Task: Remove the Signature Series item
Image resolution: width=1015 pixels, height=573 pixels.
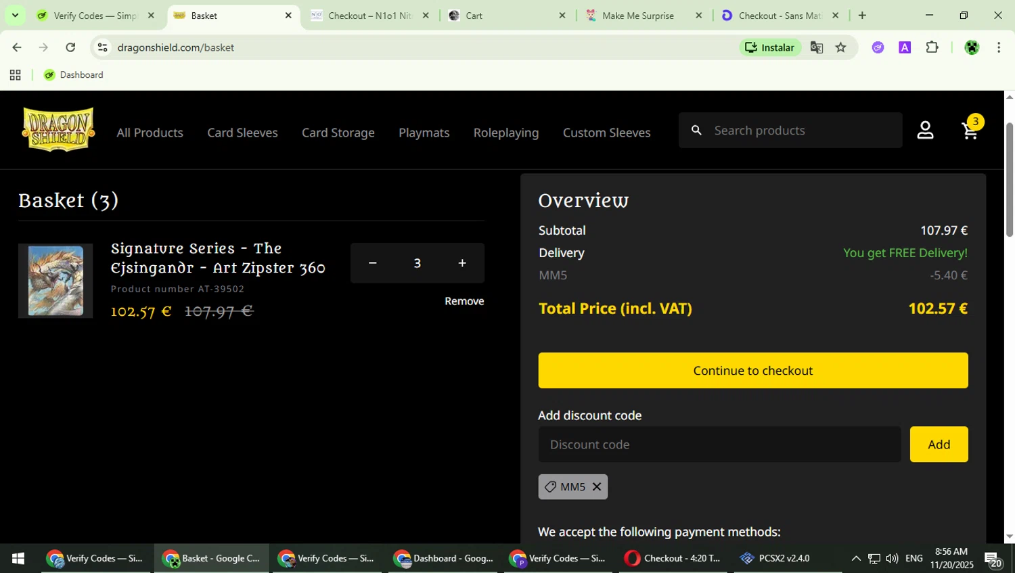Action: pyautogui.click(x=464, y=301)
